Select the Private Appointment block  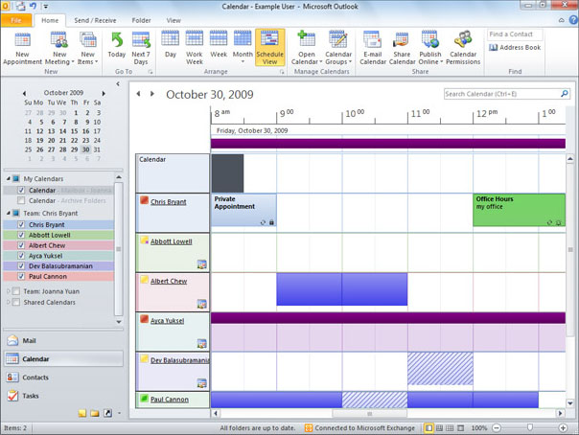click(243, 210)
